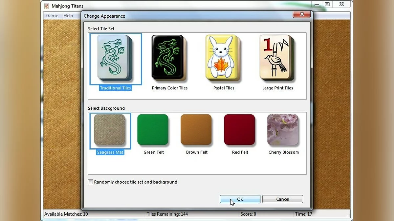
Task: Close the Change Appearance dialog with red X
Action: (x=302, y=14)
